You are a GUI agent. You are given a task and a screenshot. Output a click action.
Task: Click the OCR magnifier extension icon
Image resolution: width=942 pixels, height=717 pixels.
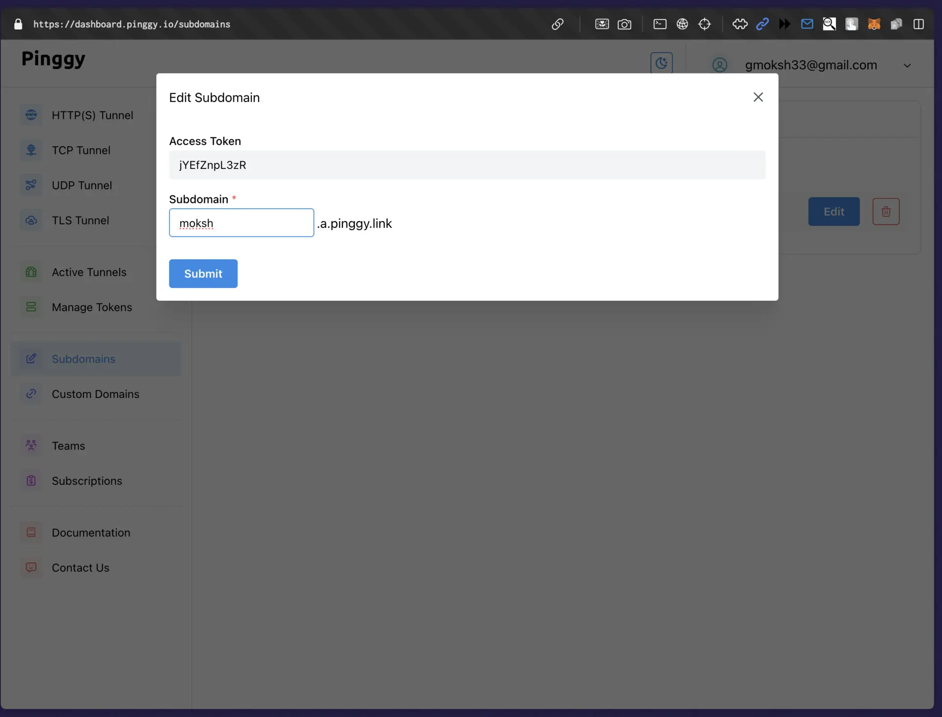click(829, 24)
